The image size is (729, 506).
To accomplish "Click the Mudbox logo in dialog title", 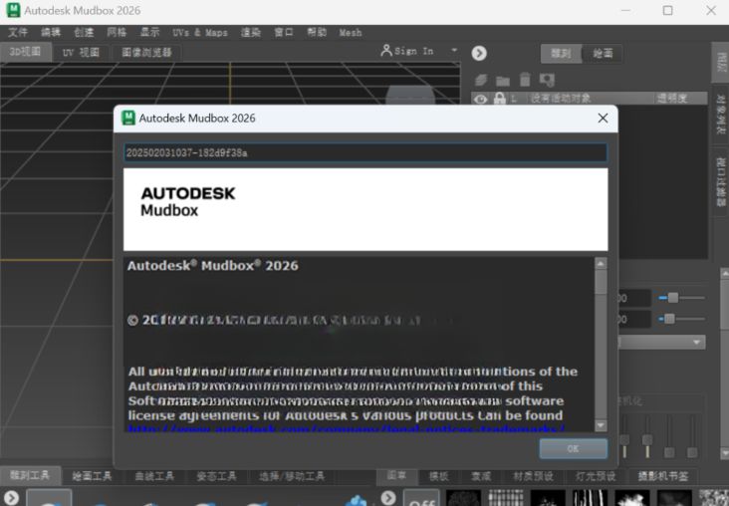I will coord(128,119).
